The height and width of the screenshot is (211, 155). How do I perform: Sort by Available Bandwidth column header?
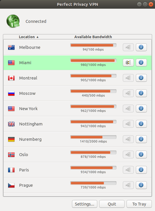[93, 37]
